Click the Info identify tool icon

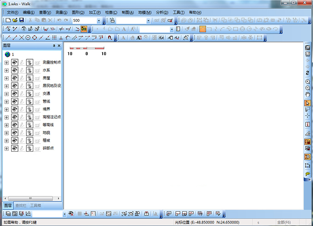(307, 124)
